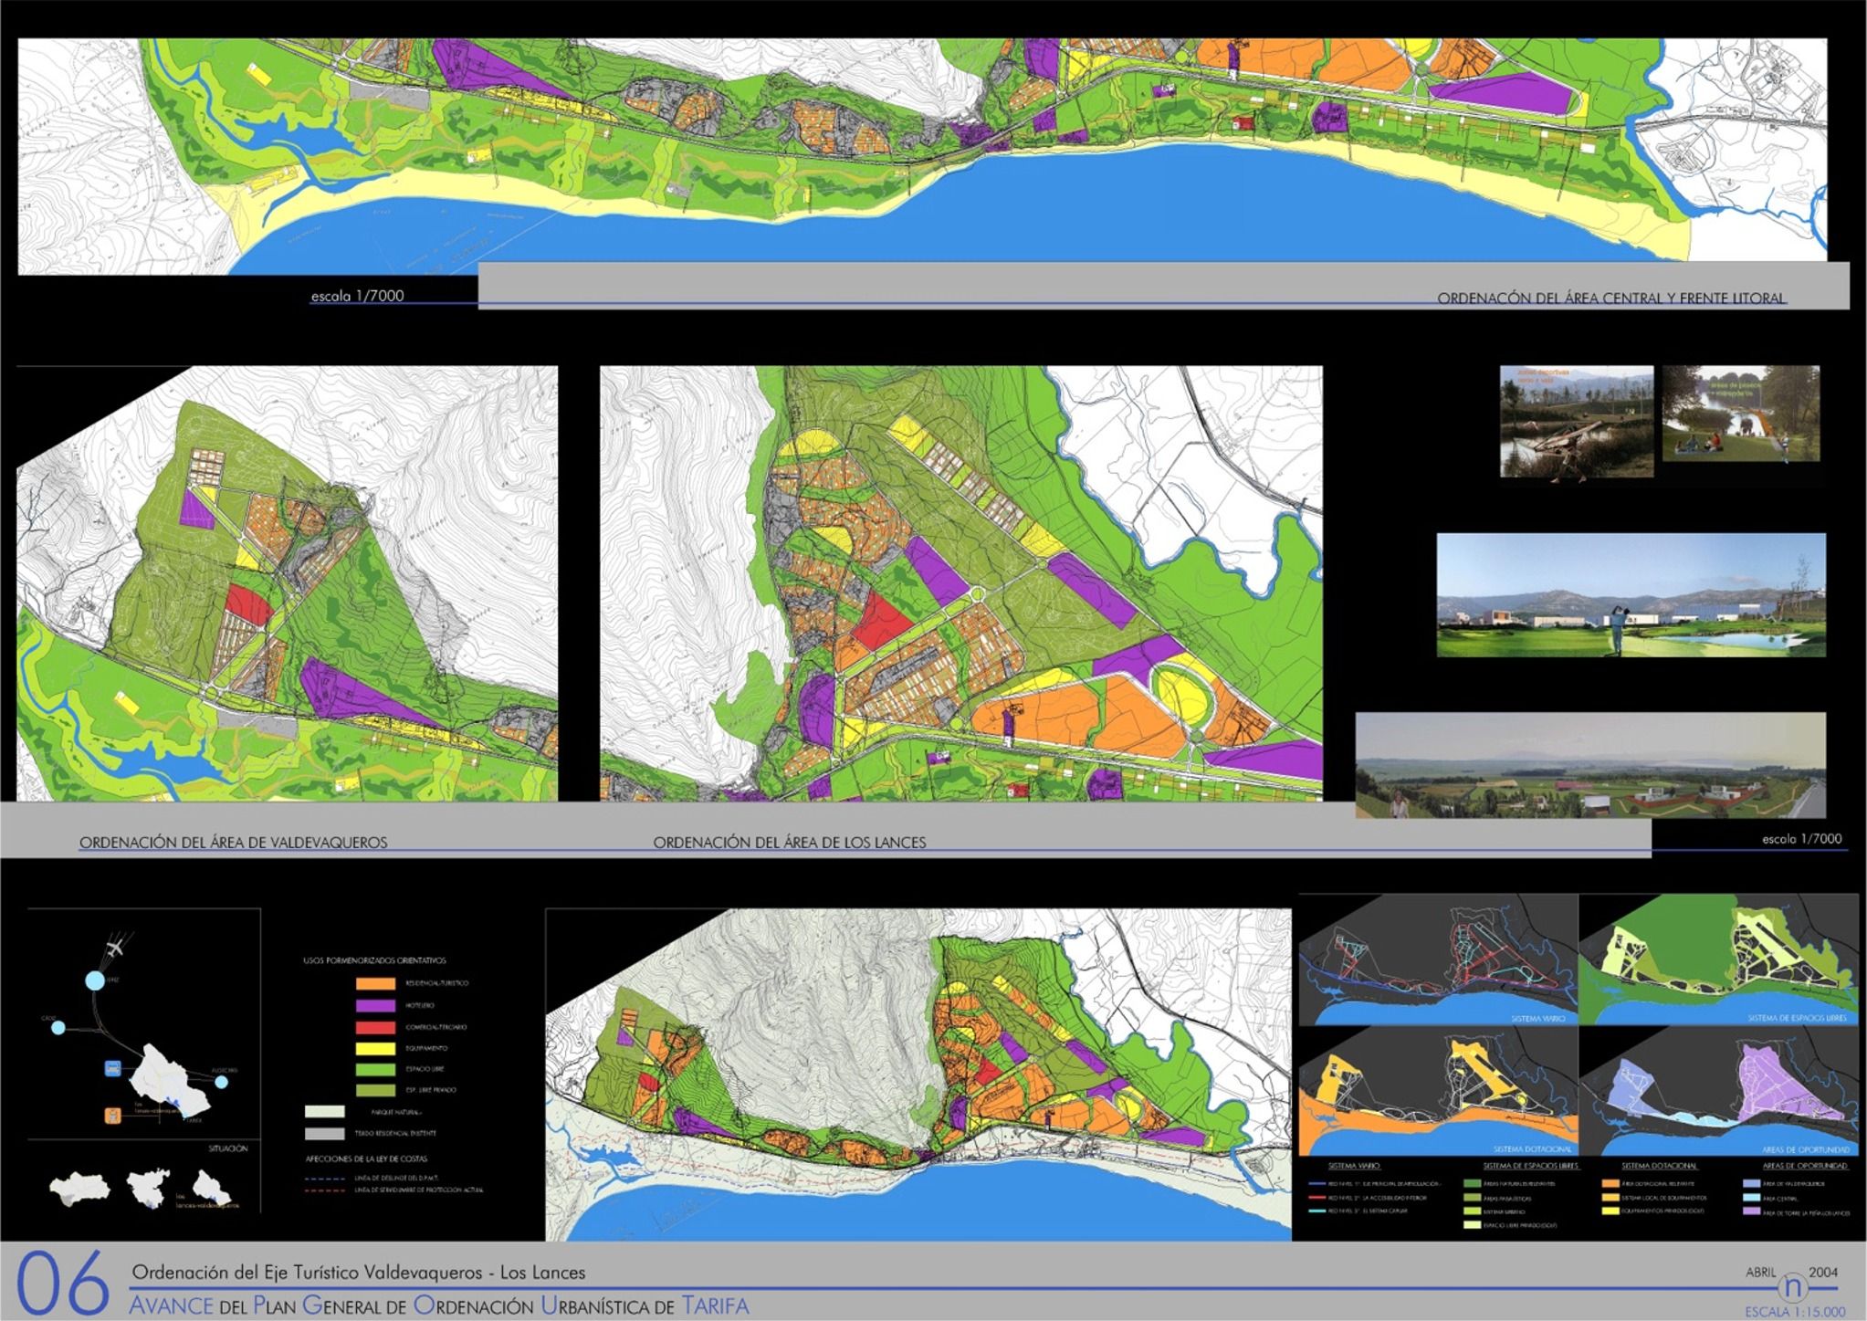1867x1321 pixels.
Task: Click the Algeciras circle marker
Action: coord(221,1082)
